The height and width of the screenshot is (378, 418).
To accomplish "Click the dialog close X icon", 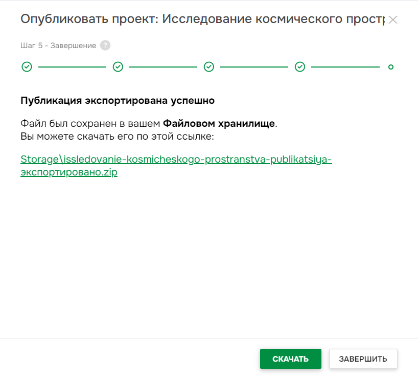I will point(393,20).
